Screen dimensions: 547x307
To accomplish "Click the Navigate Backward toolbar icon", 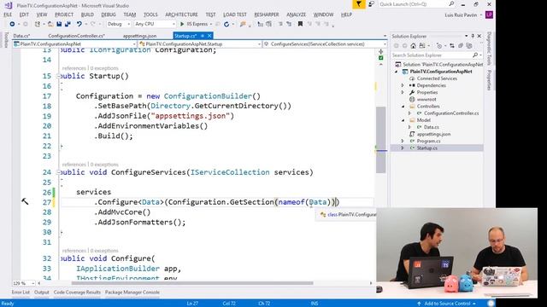I will point(12,24).
